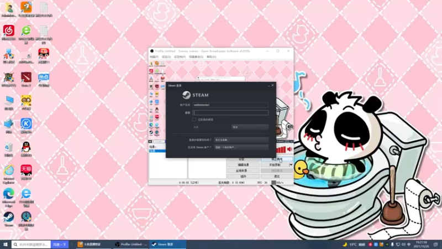Open the weather moon icon in taskbar
The height and width of the screenshot is (249, 442).
tap(344, 245)
